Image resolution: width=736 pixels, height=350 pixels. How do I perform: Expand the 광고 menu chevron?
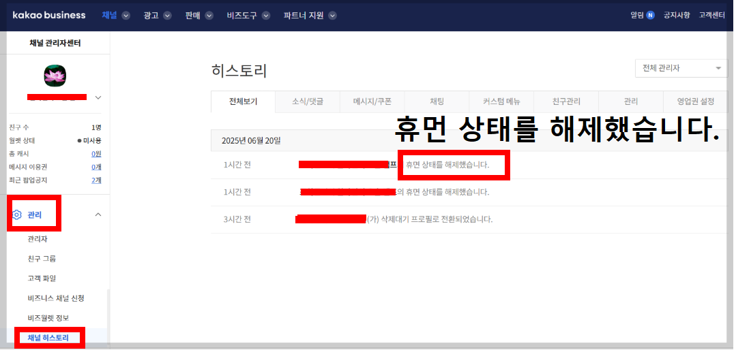168,16
